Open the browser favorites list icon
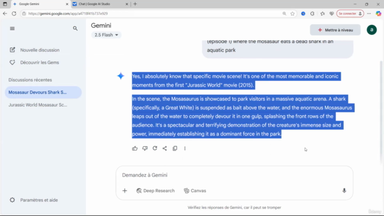 tap(322, 13)
